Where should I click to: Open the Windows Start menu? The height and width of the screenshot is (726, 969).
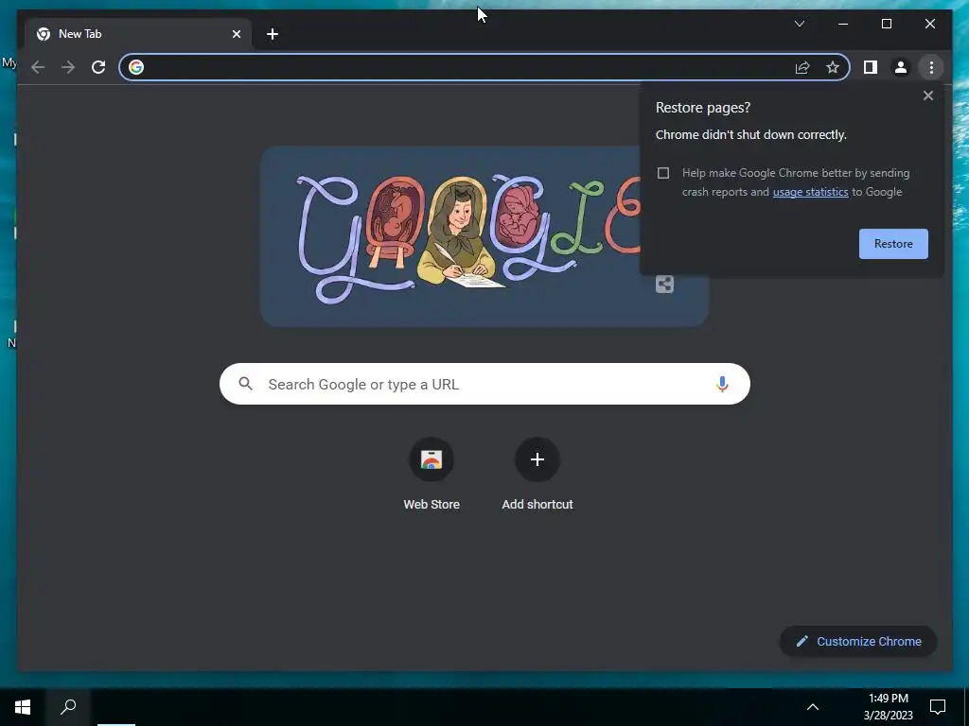[23, 707]
